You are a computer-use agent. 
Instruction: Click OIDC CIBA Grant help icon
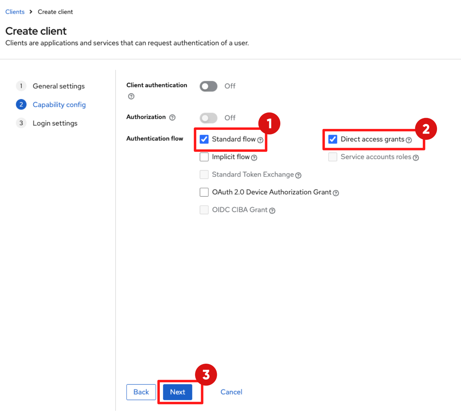click(272, 211)
